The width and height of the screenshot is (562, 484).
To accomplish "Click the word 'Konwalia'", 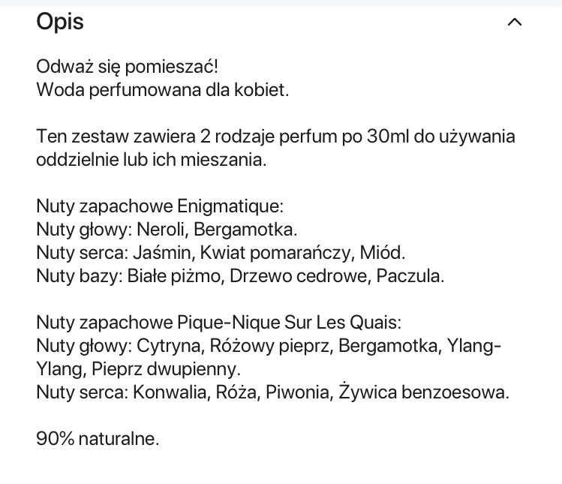I will coord(170,392).
